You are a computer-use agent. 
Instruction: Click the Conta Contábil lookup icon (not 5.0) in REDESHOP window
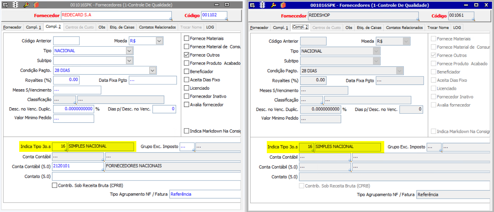coord(350,160)
